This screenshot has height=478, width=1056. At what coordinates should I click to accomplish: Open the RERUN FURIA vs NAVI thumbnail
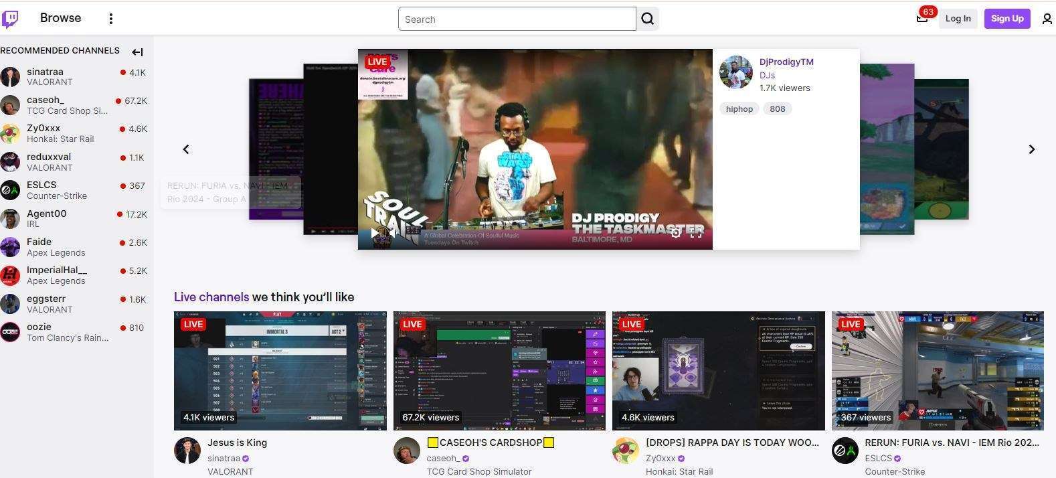coord(938,371)
